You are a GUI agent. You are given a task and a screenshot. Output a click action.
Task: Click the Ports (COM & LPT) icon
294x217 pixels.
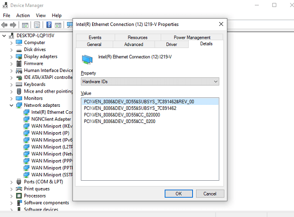click(x=19, y=182)
